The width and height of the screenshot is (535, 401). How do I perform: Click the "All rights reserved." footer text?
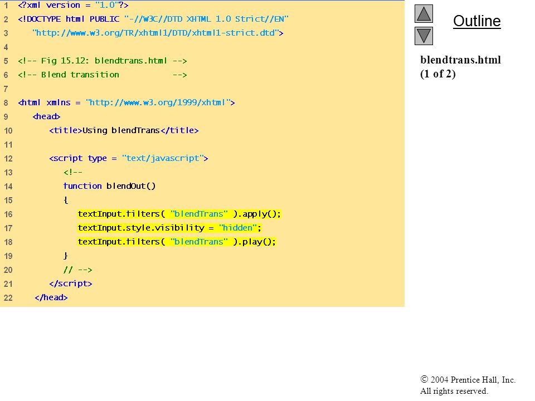(x=454, y=391)
